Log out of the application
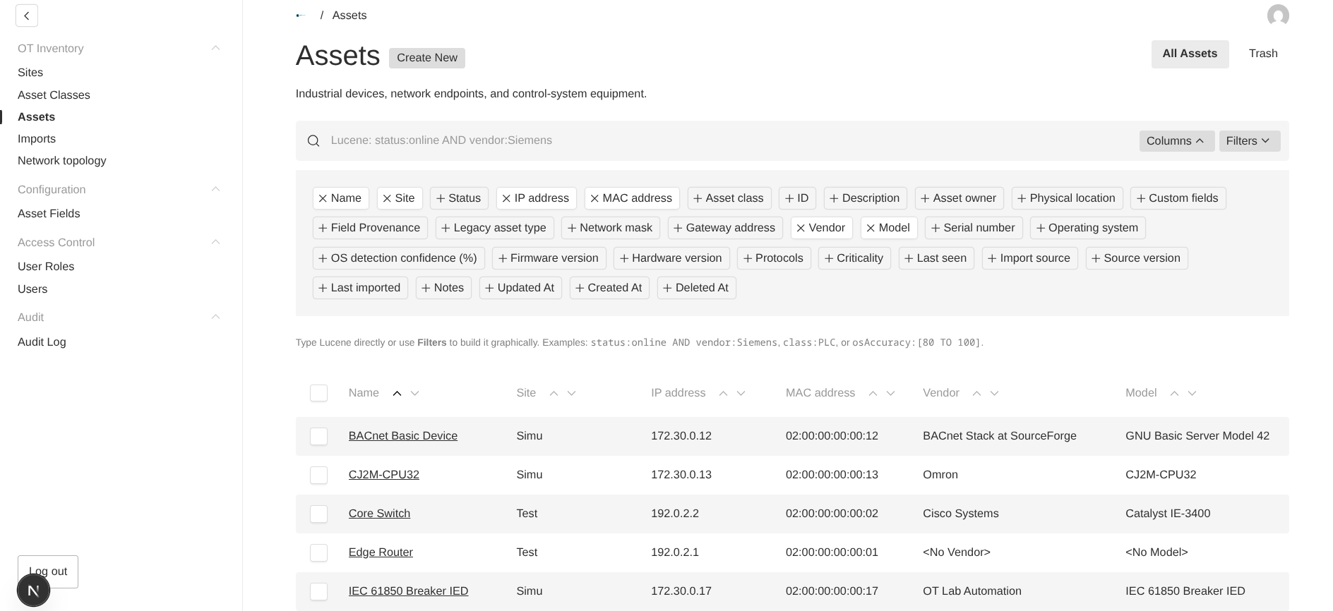1333x611 pixels. tap(48, 571)
